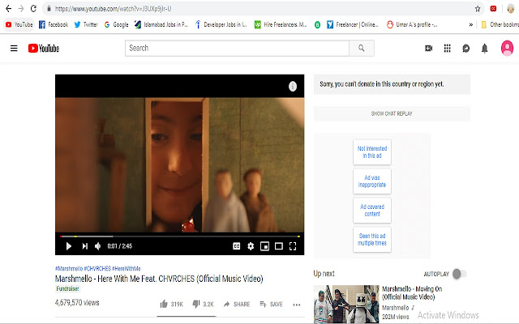Seek using the video progress bar

click(x=180, y=237)
